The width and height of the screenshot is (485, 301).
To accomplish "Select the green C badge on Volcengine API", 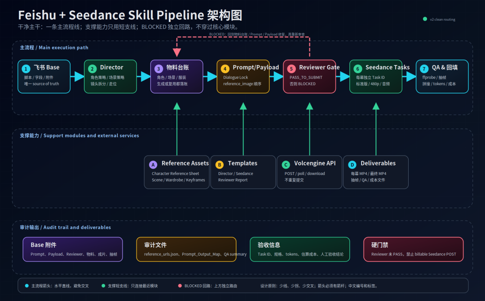I will click(286, 165).
